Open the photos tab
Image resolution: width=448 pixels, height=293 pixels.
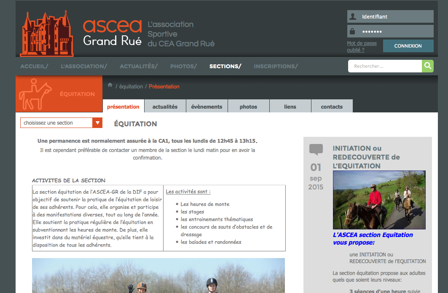point(248,107)
